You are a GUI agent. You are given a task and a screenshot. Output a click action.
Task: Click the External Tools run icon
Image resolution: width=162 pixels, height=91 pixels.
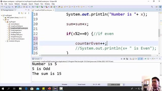[x=46, y=7]
